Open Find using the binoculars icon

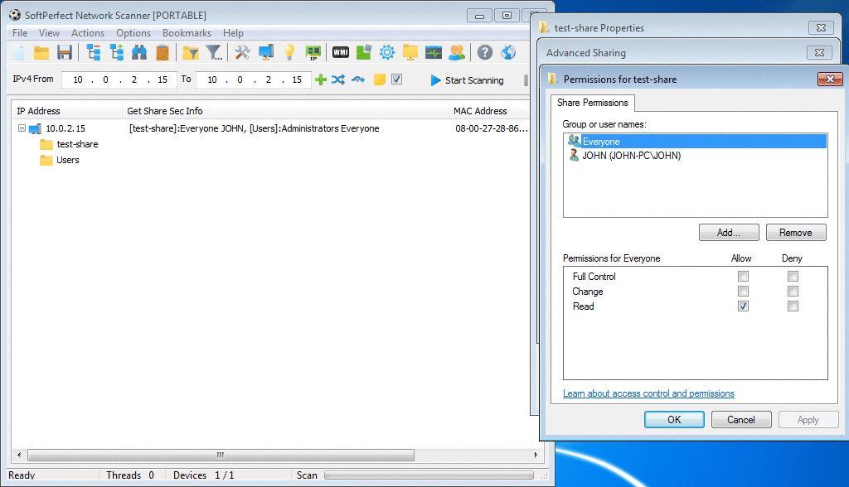click(x=139, y=52)
